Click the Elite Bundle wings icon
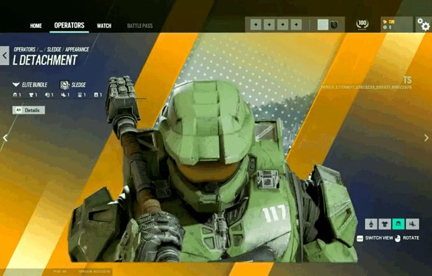Image resolution: width=432 pixels, height=276 pixels. coord(16,85)
